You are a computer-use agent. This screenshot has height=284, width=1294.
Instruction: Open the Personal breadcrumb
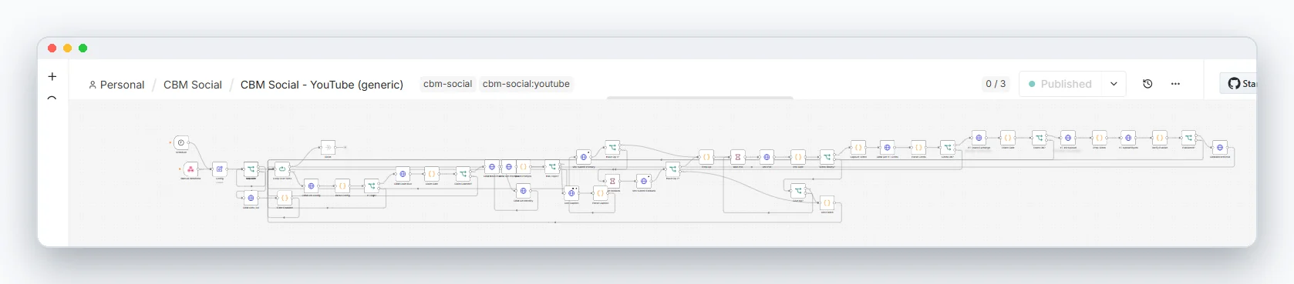coord(116,85)
